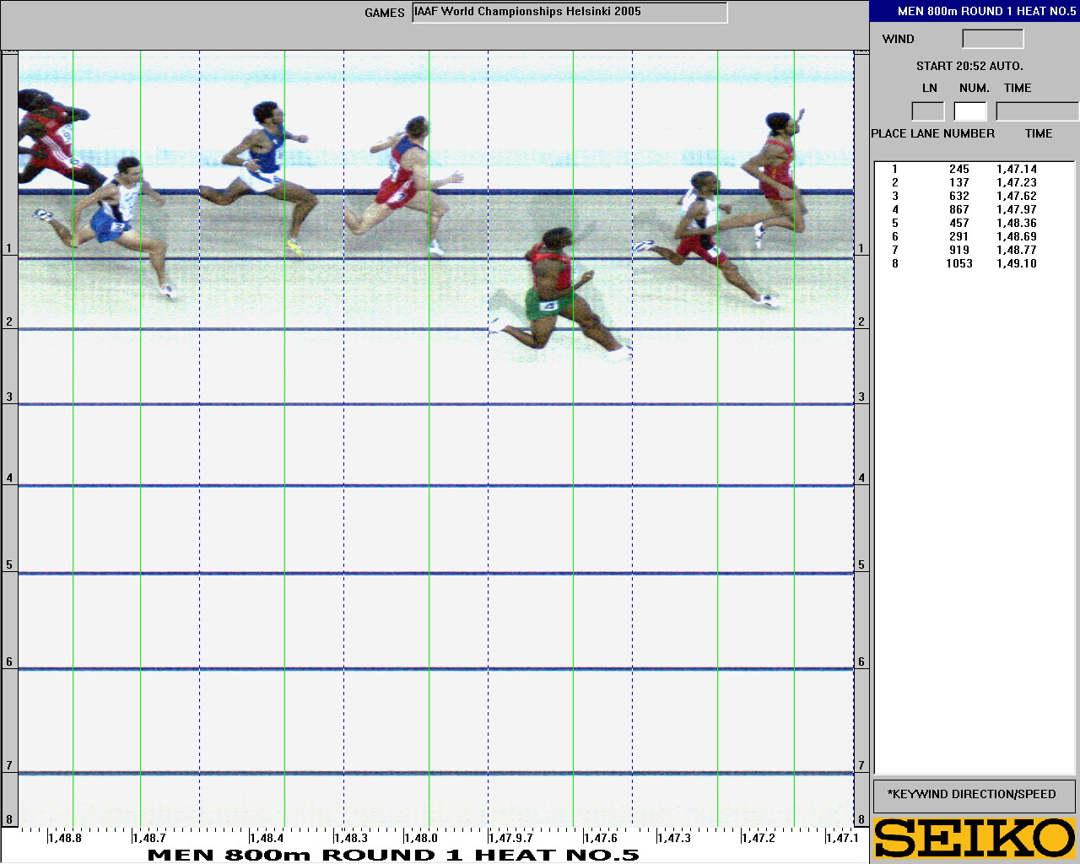Click the 1,48.0 mark on time scale

pos(420,838)
